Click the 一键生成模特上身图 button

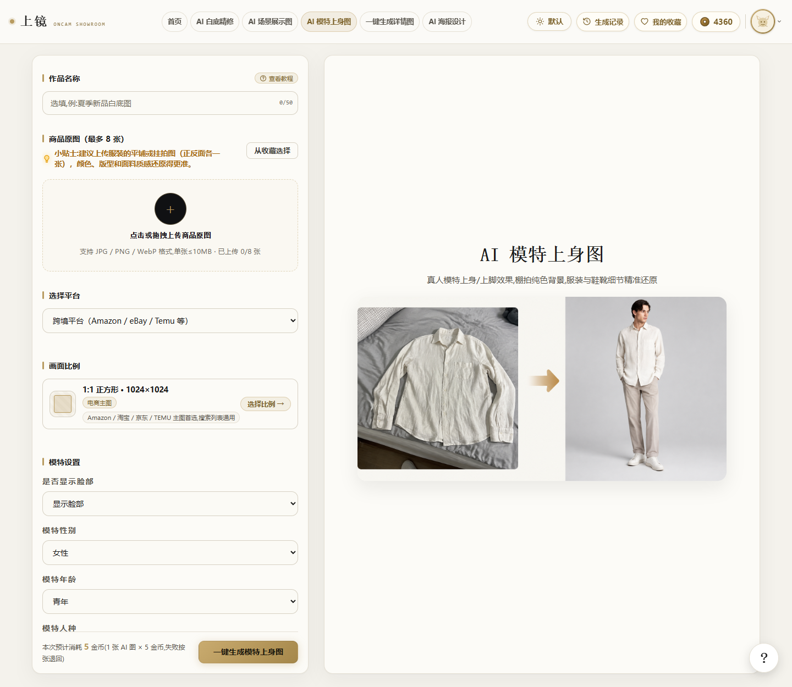click(x=248, y=652)
